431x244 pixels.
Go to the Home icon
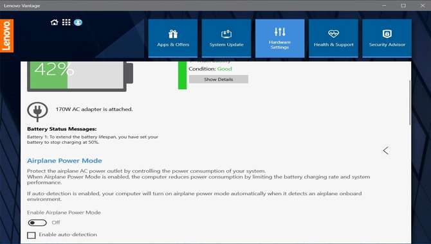pyautogui.click(x=55, y=22)
